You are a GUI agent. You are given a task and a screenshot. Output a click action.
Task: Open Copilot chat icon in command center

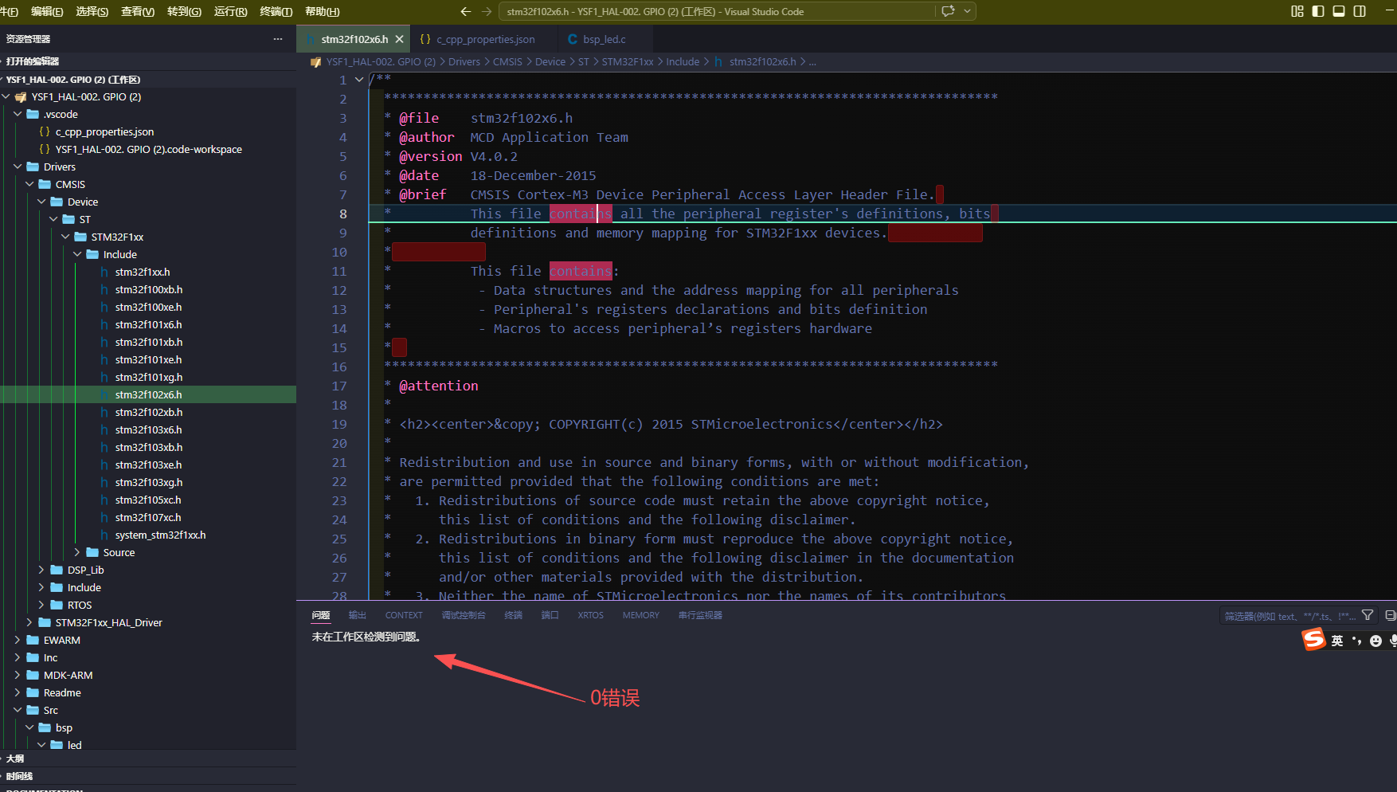[948, 11]
